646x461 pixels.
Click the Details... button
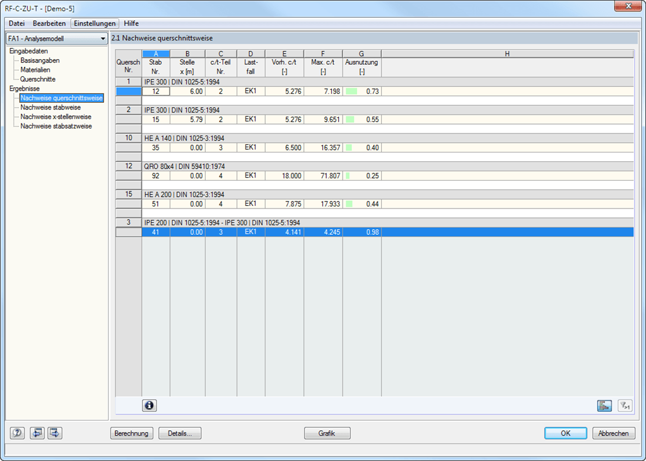(180, 433)
